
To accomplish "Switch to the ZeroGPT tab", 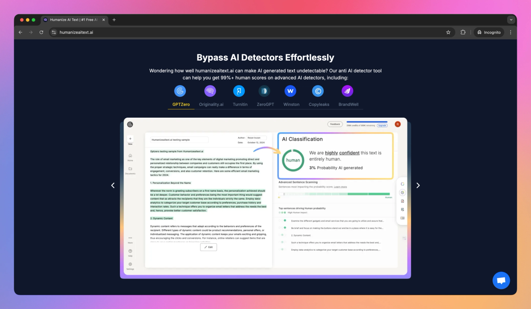I will coord(265,104).
